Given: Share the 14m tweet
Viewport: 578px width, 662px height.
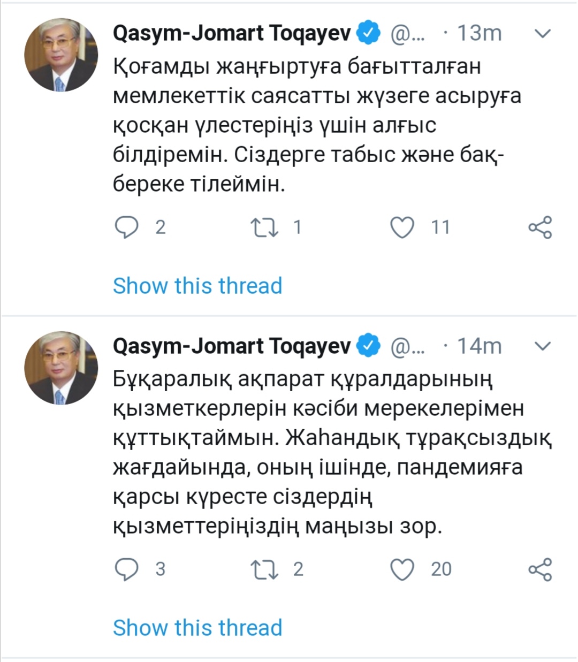Looking at the screenshot, I should 539,569.
